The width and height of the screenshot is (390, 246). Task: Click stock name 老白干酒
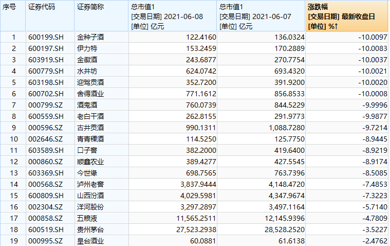coord(90,116)
